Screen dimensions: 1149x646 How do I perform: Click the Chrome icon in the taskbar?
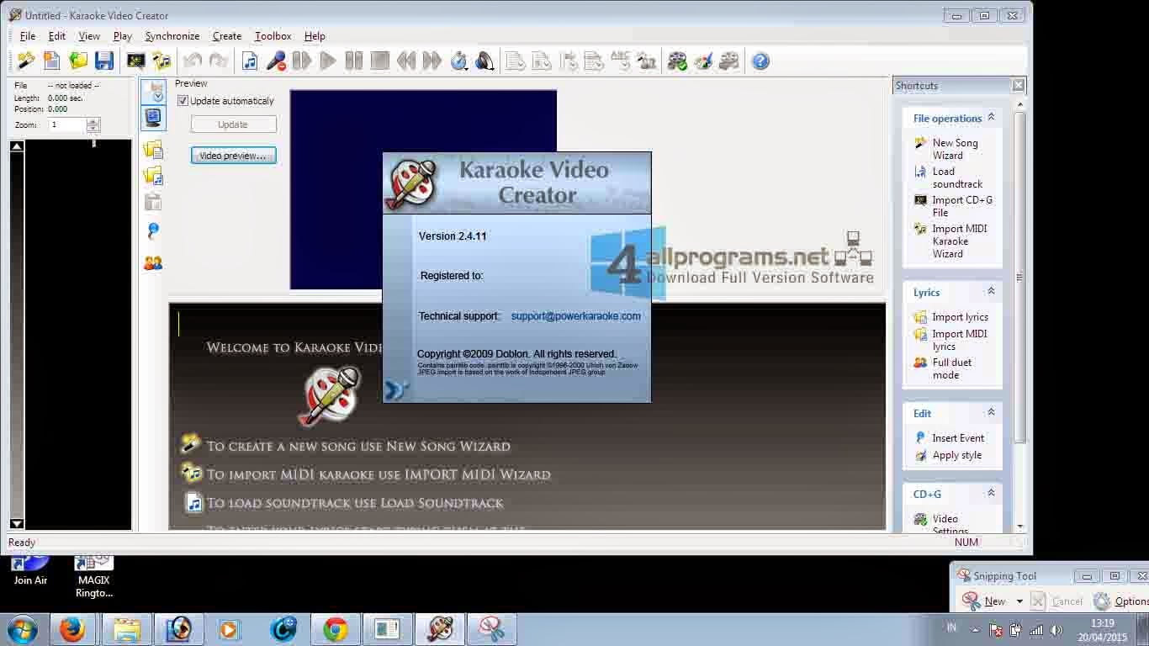[x=336, y=629]
